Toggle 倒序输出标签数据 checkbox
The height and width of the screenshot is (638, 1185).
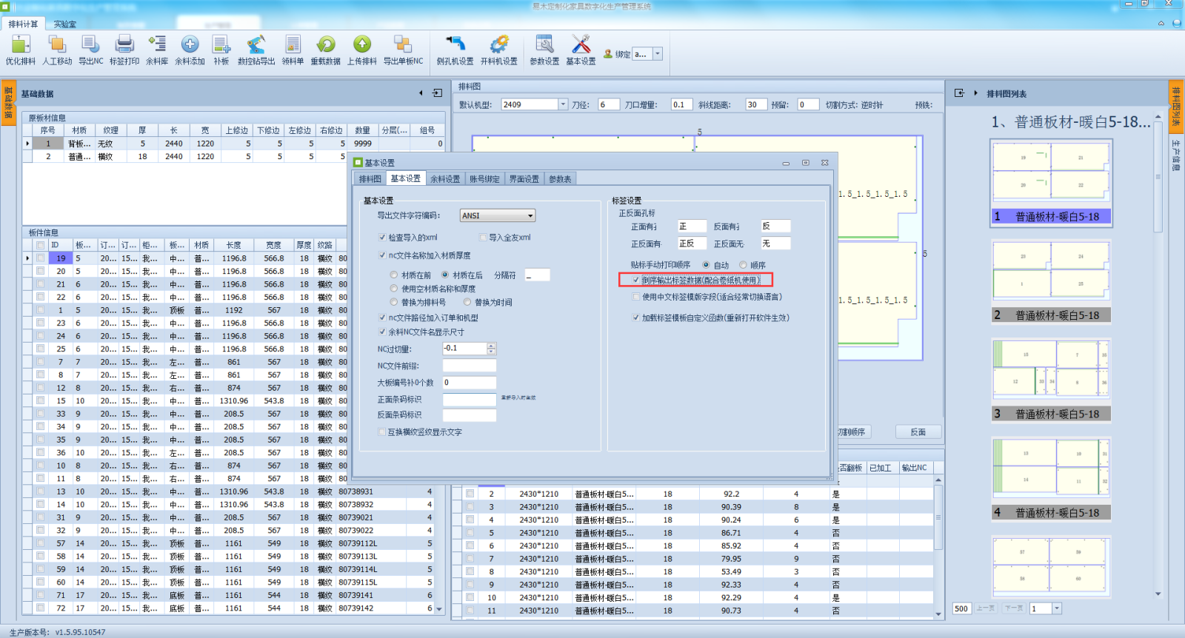click(636, 281)
